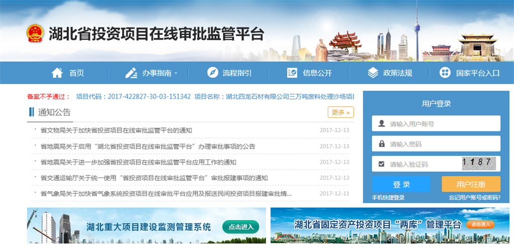
Task: Expand the 办事指南 dropdown arrow
Action: click(x=176, y=74)
